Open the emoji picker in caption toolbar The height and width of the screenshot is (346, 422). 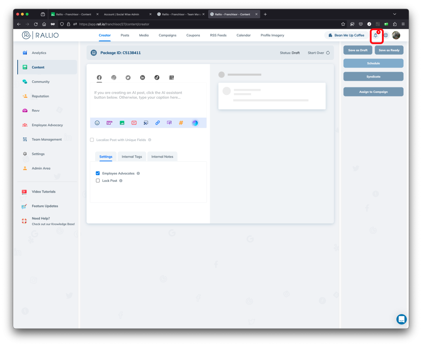[97, 123]
